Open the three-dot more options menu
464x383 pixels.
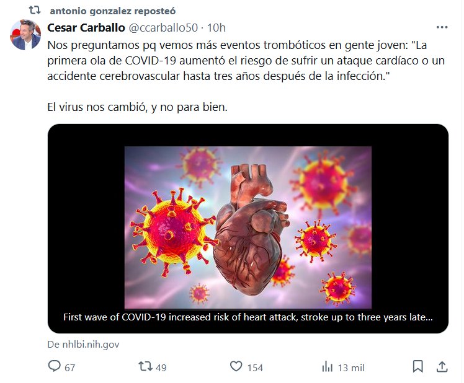point(442,27)
